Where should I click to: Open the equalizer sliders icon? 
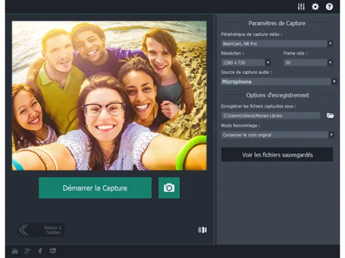(301, 7)
